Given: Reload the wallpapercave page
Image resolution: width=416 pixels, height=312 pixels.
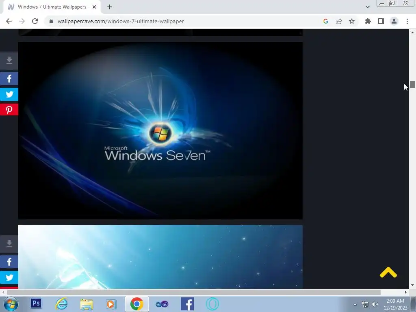Looking at the screenshot, I should 35,21.
